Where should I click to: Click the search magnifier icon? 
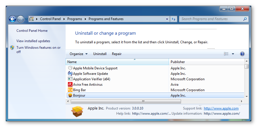point(245,19)
